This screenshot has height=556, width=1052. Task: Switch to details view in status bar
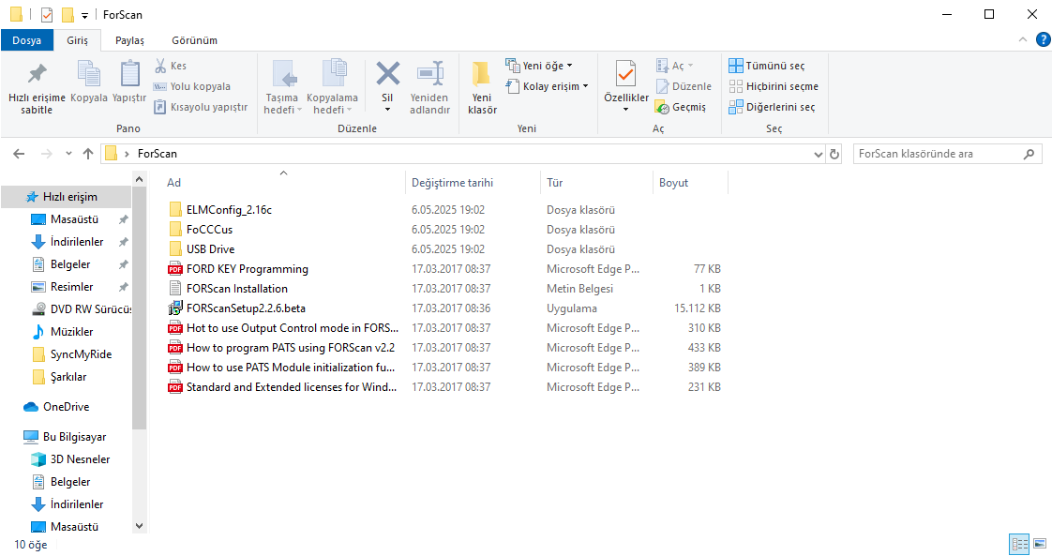[1020, 544]
